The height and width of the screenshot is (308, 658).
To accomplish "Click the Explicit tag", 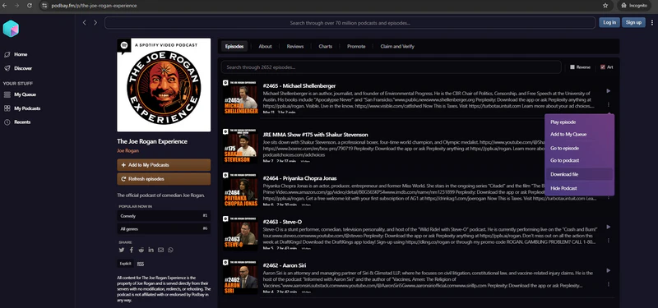I will pyautogui.click(x=125, y=264).
